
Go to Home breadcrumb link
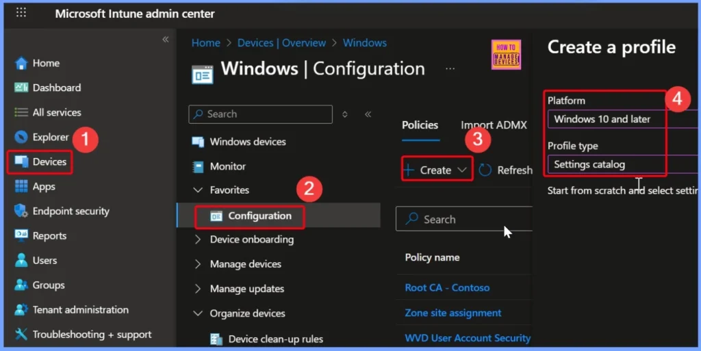(x=205, y=43)
